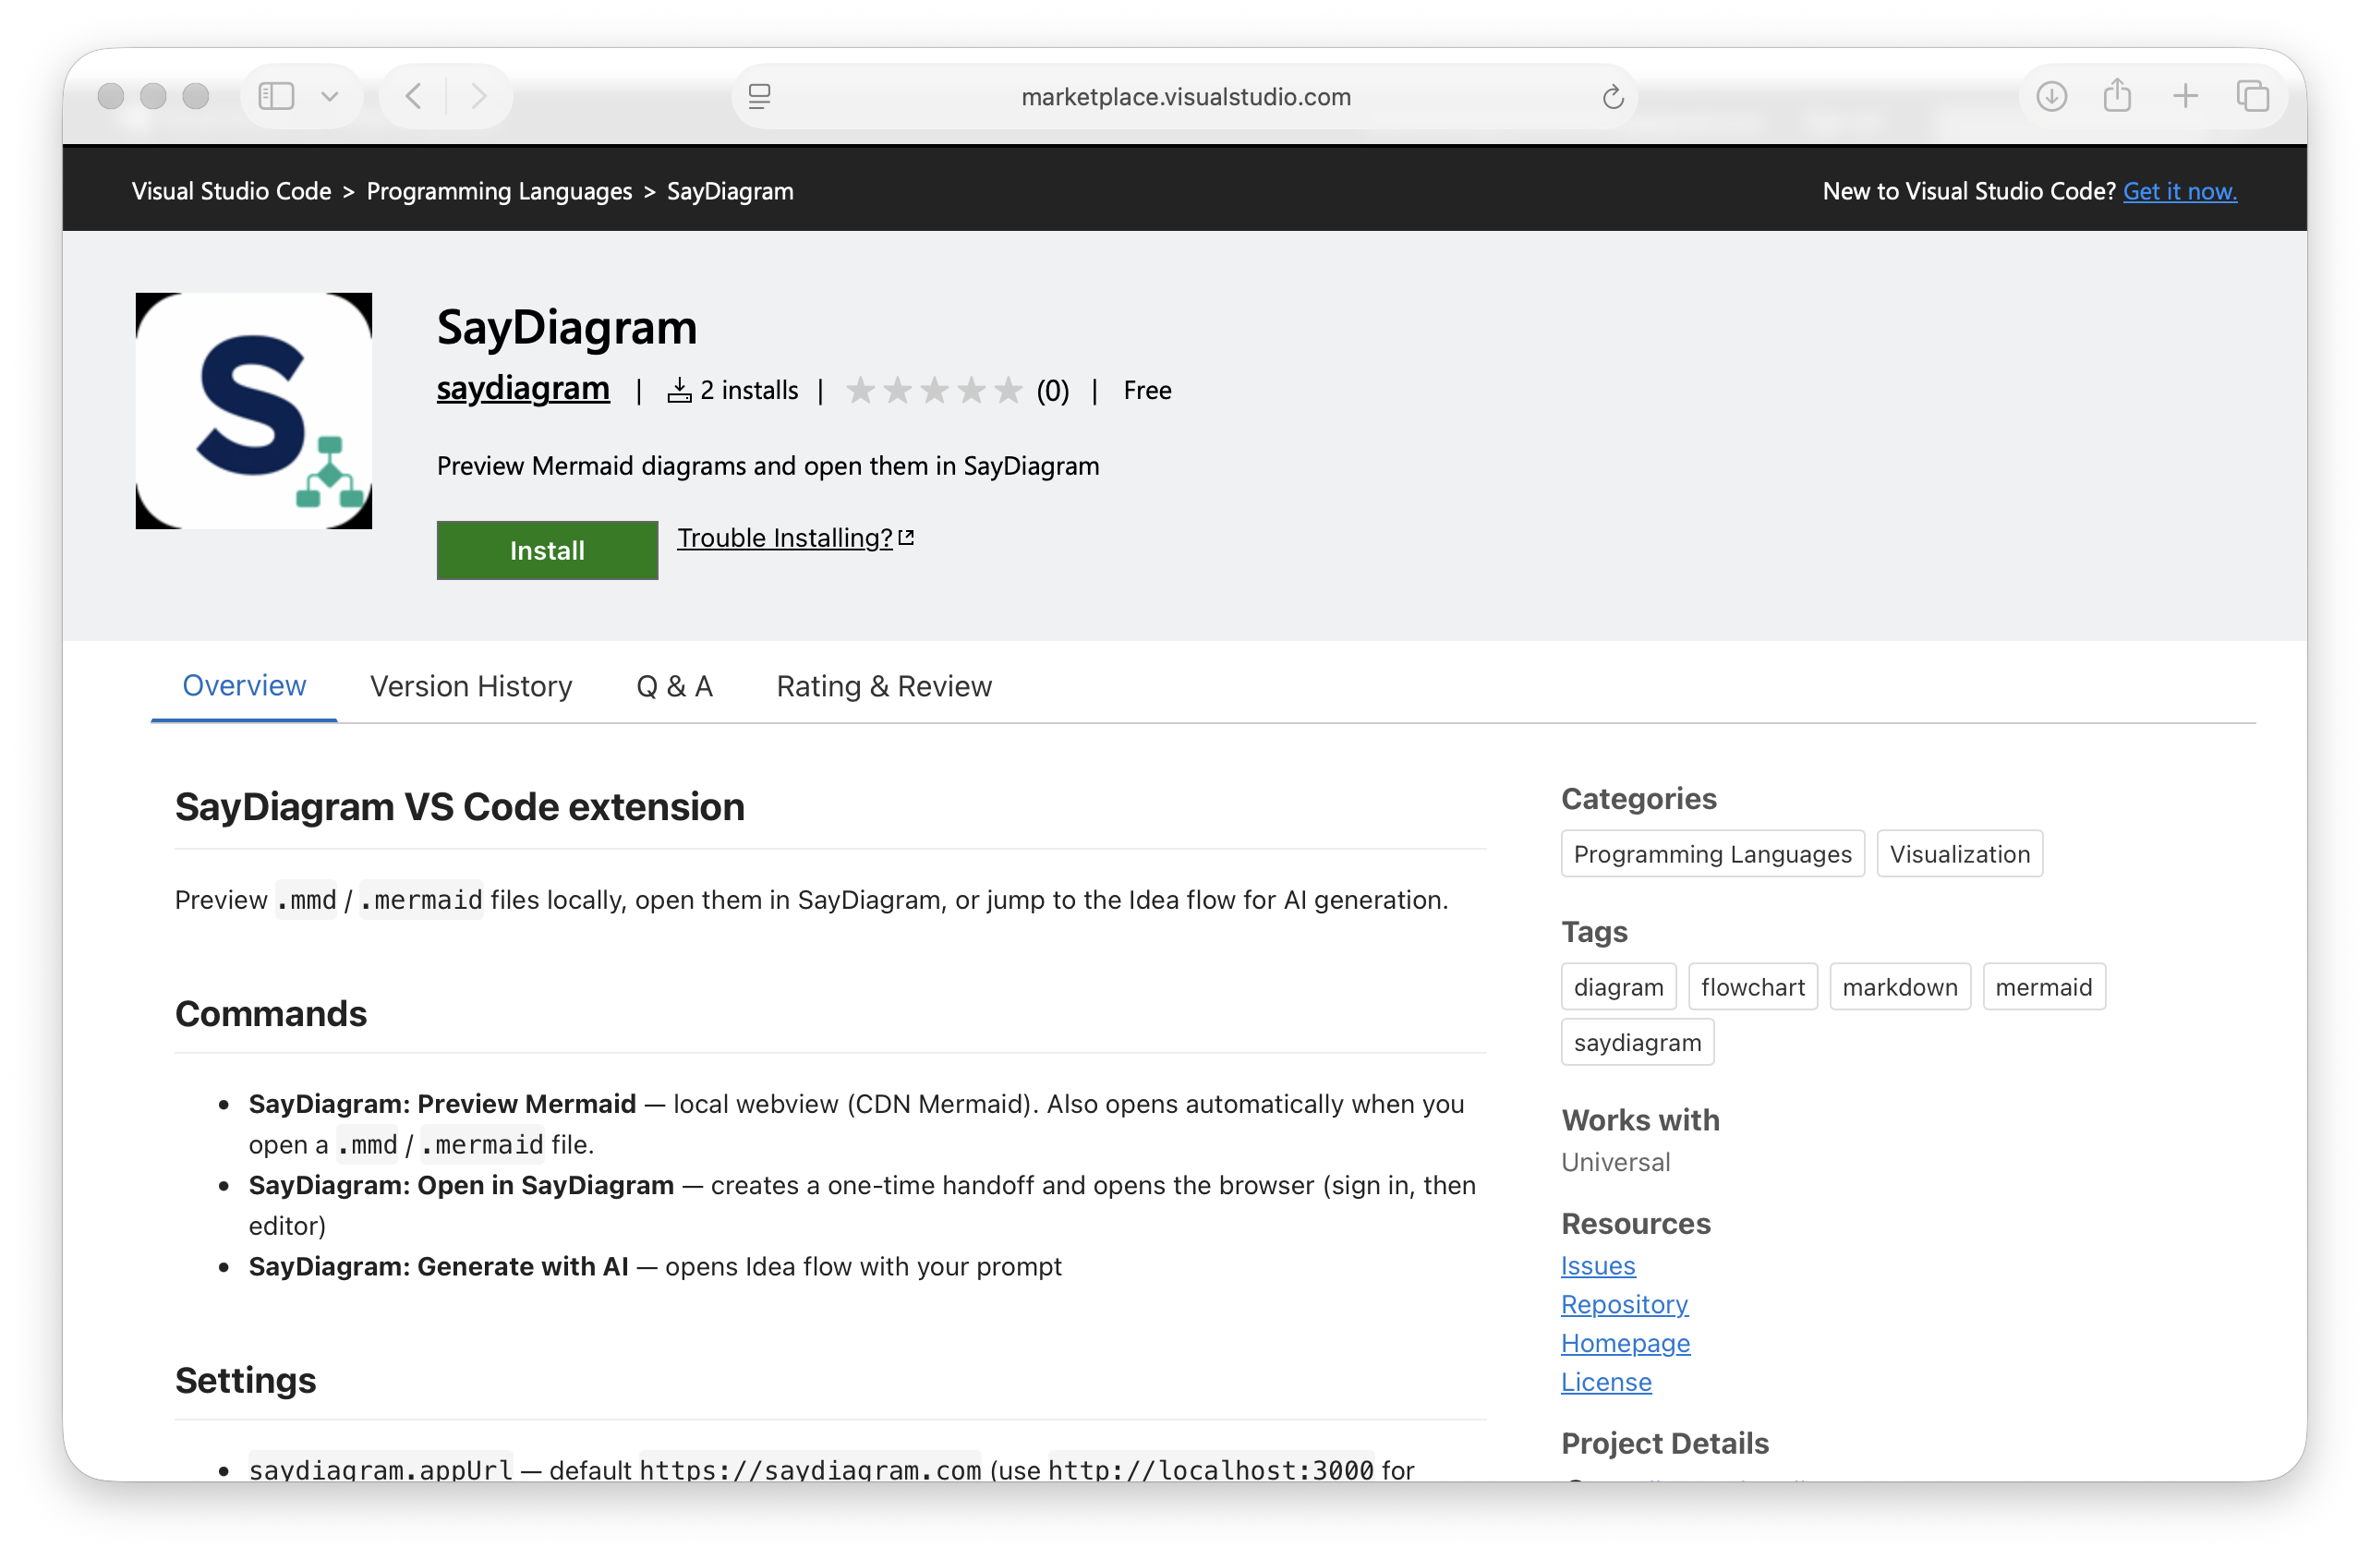The height and width of the screenshot is (1559, 2370).
Task: Click the '2 installs' text
Action: click(749, 391)
